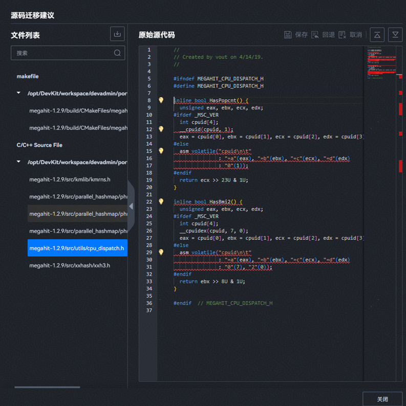Open the xxhash/xxh3.h file

point(70,265)
